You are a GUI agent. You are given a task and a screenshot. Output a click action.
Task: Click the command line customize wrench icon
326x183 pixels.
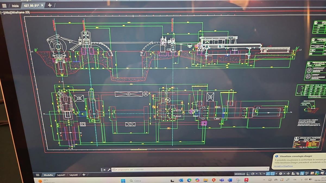pyautogui.click(x=109, y=170)
